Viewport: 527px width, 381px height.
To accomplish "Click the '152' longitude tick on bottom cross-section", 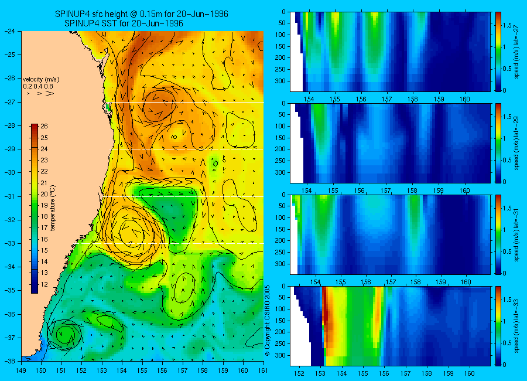I will point(299,373).
